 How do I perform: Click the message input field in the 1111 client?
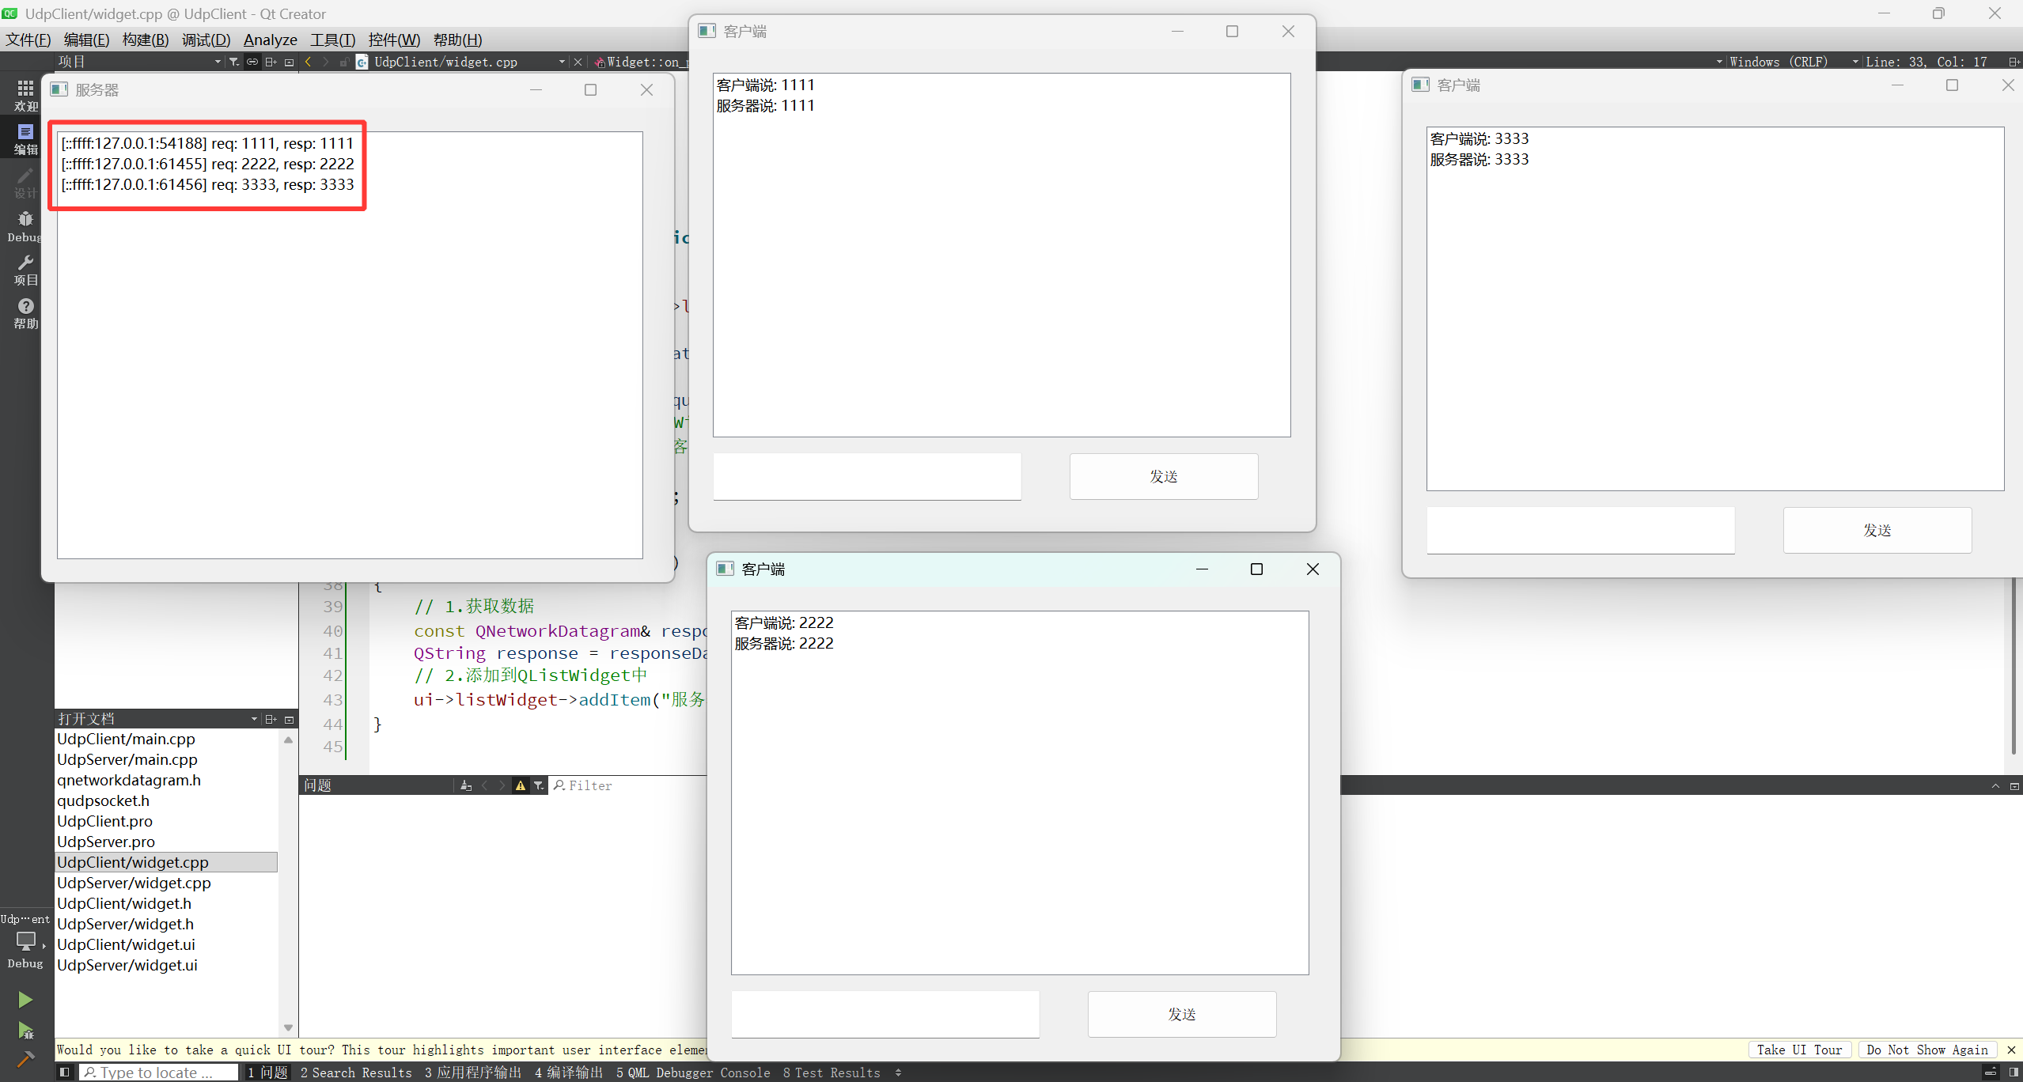point(866,476)
